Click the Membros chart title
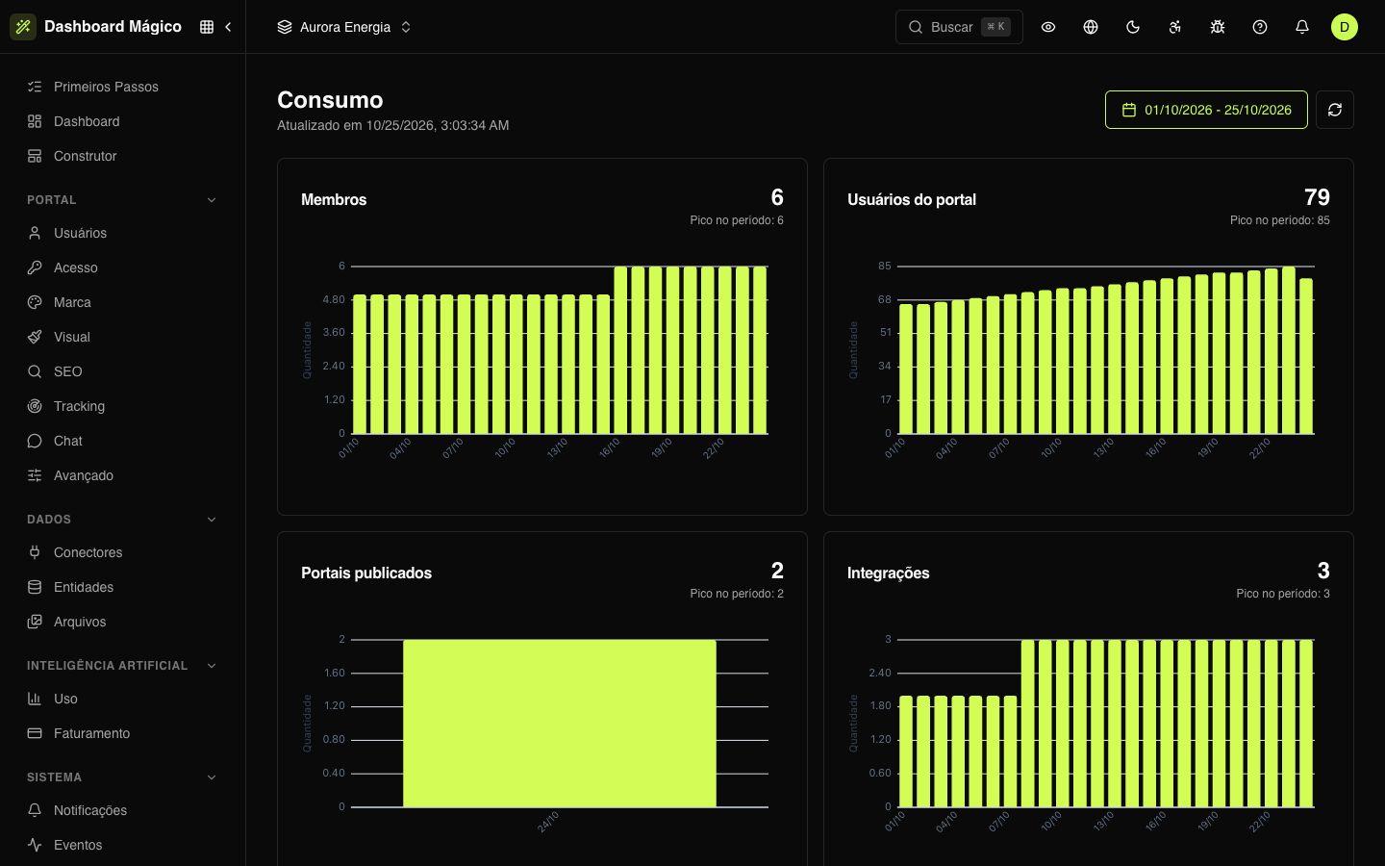 (334, 200)
